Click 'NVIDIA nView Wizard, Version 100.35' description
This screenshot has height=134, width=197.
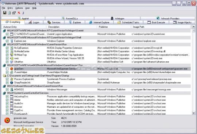click(65, 58)
